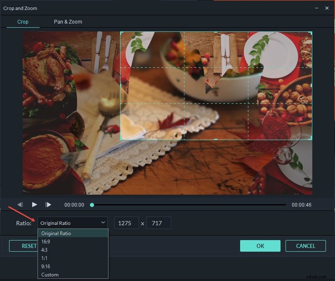Click the width field showing 1275
This screenshot has width=335, height=281.
coord(126,222)
